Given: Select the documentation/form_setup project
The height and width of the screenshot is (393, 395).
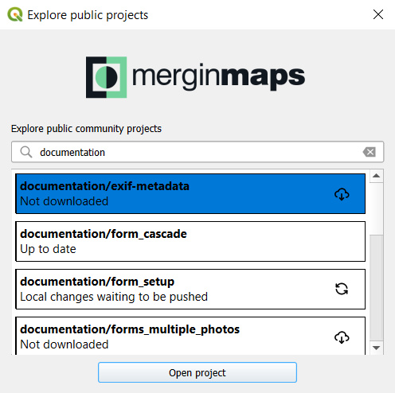Looking at the screenshot, I should (x=190, y=289).
